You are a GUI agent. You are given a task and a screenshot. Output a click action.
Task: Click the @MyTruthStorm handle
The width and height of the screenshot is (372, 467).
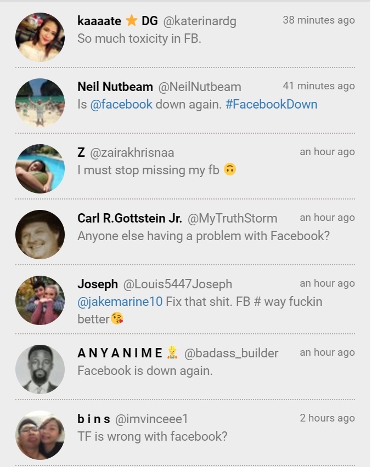click(x=232, y=219)
